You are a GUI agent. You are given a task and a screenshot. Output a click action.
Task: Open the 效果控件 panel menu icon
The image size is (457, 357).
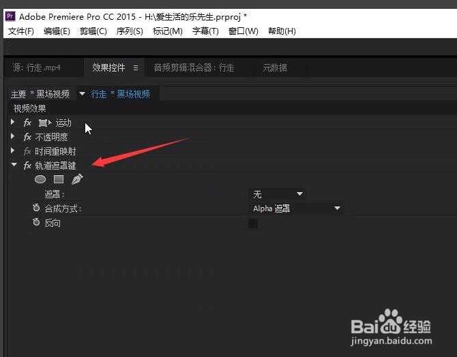(x=136, y=67)
